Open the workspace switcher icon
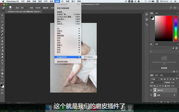This screenshot has width=179, height=112. (175, 8)
